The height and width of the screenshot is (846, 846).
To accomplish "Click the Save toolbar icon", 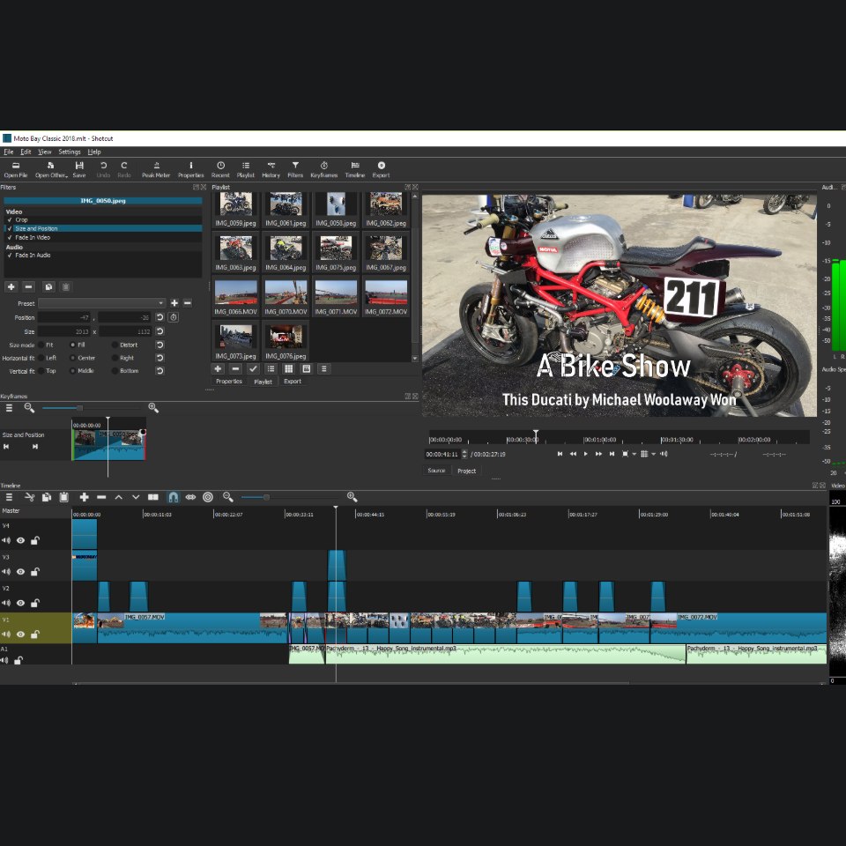I will (79, 169).
